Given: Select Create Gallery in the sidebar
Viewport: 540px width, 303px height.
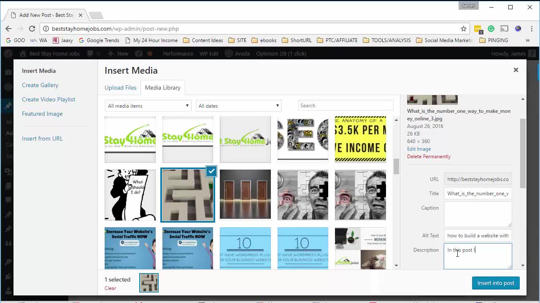Looking at the screenshot, I should tap(40, 85).
